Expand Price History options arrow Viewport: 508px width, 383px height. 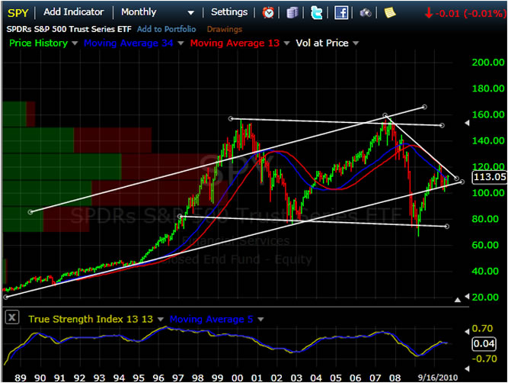pos(75,43)
